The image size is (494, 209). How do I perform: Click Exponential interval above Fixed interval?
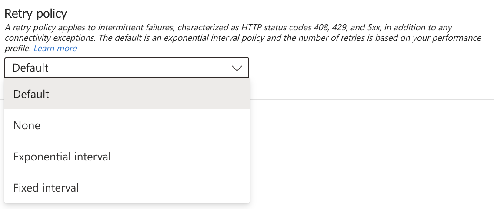62,157
